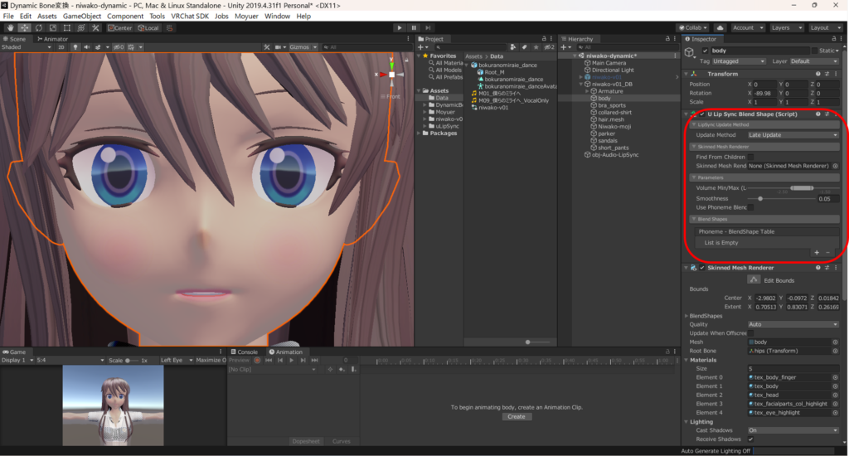
Task: Toggle the Receive Shadows checkbox
Action: coord(751,439)
